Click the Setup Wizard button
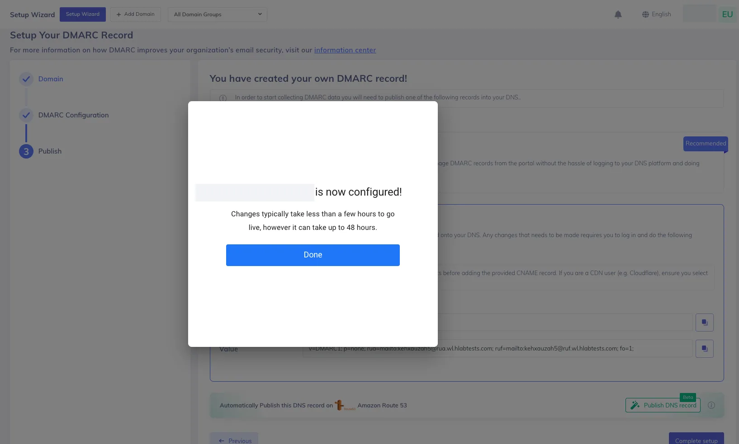Image resolution: width=739 pixels, height=444 pixels. point(83,14)
